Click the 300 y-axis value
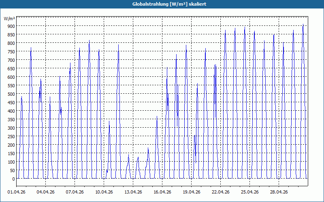The image size is (324, 202). click(x=11, y=128)
